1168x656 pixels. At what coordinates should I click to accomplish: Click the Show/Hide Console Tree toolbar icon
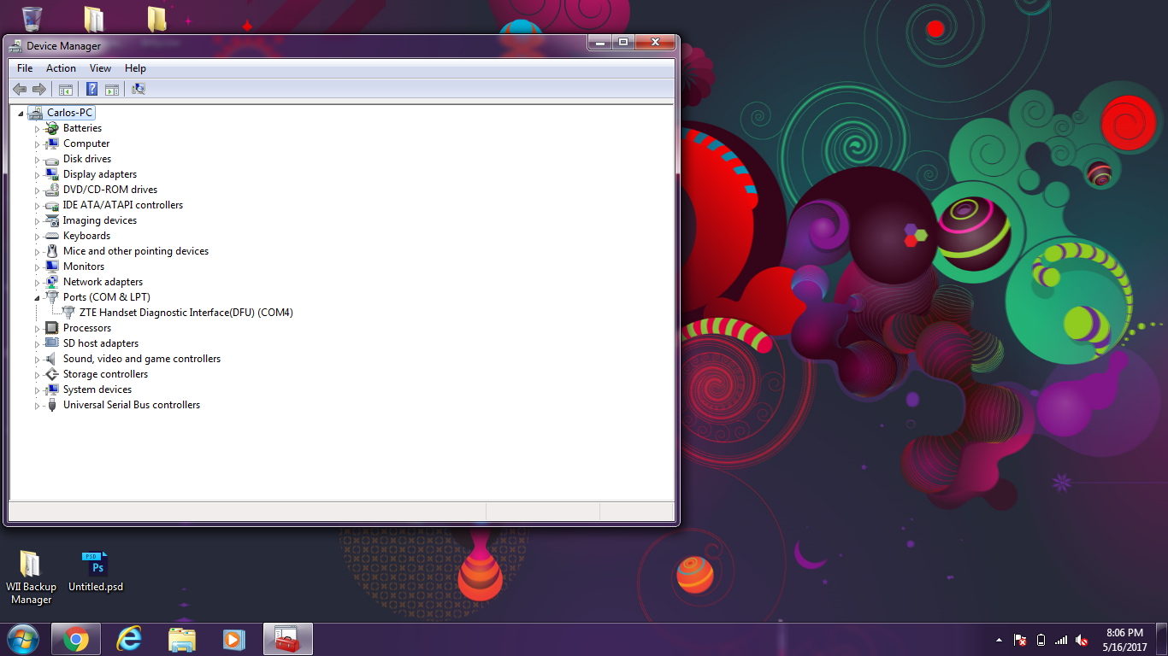click(66, 89)
